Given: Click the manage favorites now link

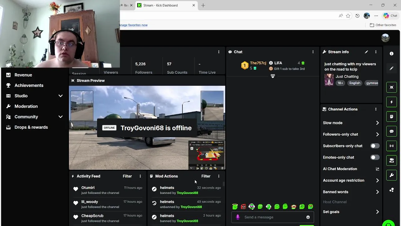Looking at the screenshot, I should pos(133,25).
